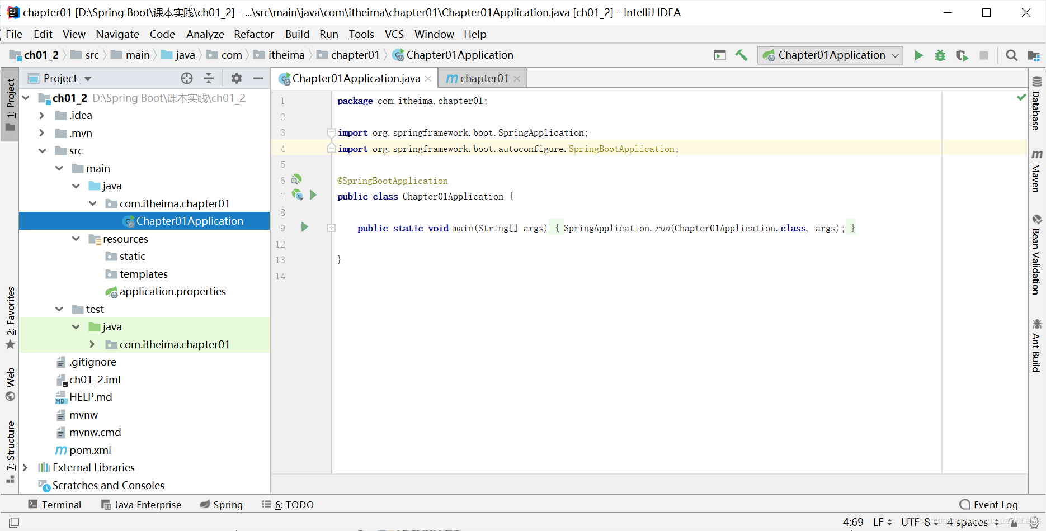Open the Refactor menu
This screenshot has width=1046, height=531.
click(254, 34)
